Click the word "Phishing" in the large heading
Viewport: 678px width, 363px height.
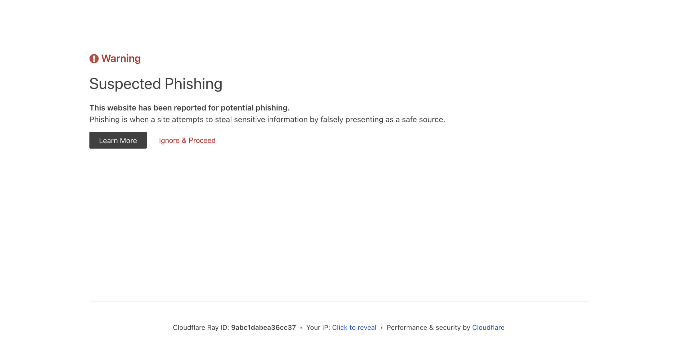coord(193,84)
